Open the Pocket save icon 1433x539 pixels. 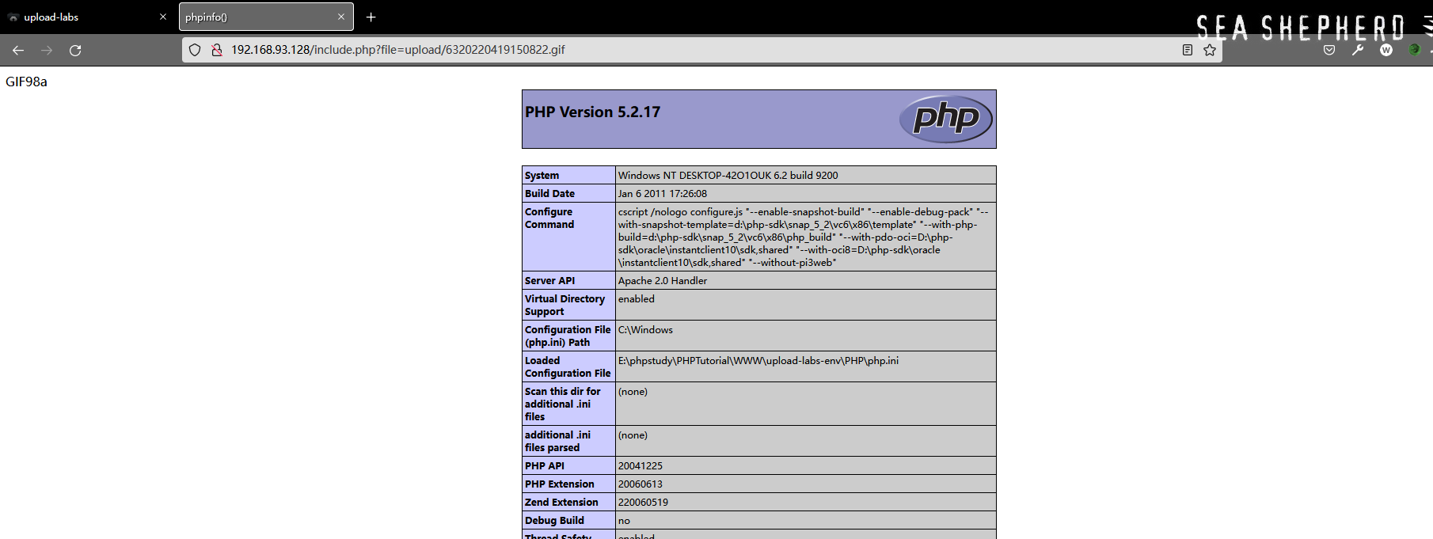1329,50
